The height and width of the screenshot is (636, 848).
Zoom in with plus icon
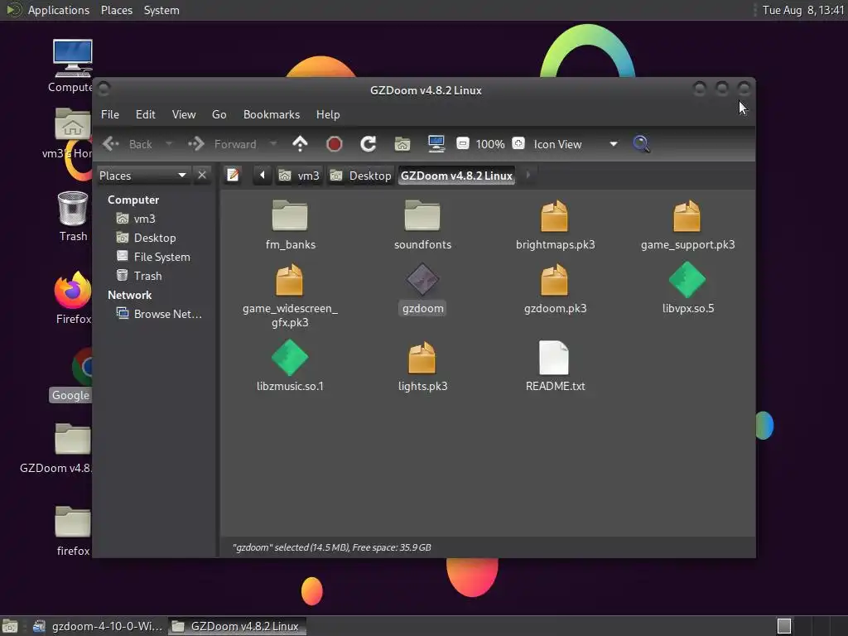[518, 144]
